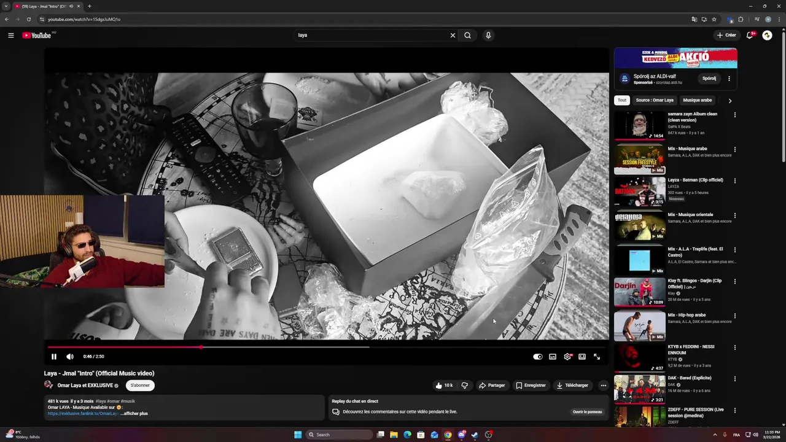This screenshot has width=786, height=442.
Task: Expand description with afficher plus
Action: tap(135, 413)
